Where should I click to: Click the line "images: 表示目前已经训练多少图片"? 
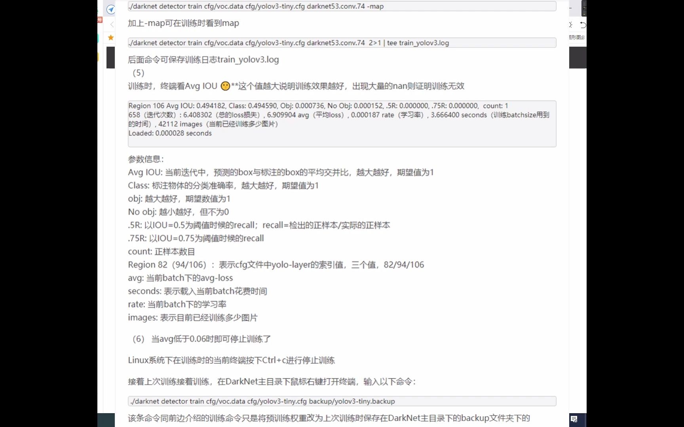[x=192, y=317]
